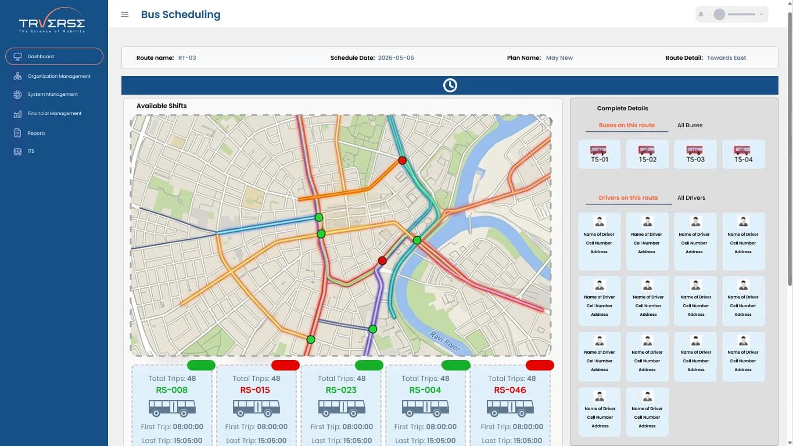The width and height of the screenshot is (793, 446).
Task: Click the red stop marker near map top
Action: point(402,160)
